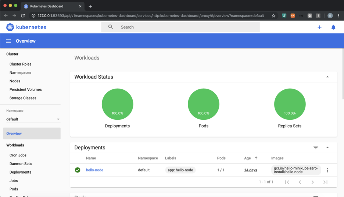Open the hello-node row actions menu
The width and height of the screenshot is (344, 197).
click(x=327, y=170)
